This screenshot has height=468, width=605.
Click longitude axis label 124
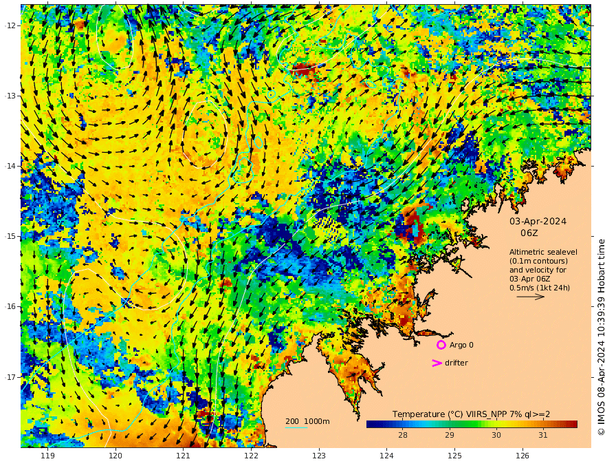coord(386,456)
